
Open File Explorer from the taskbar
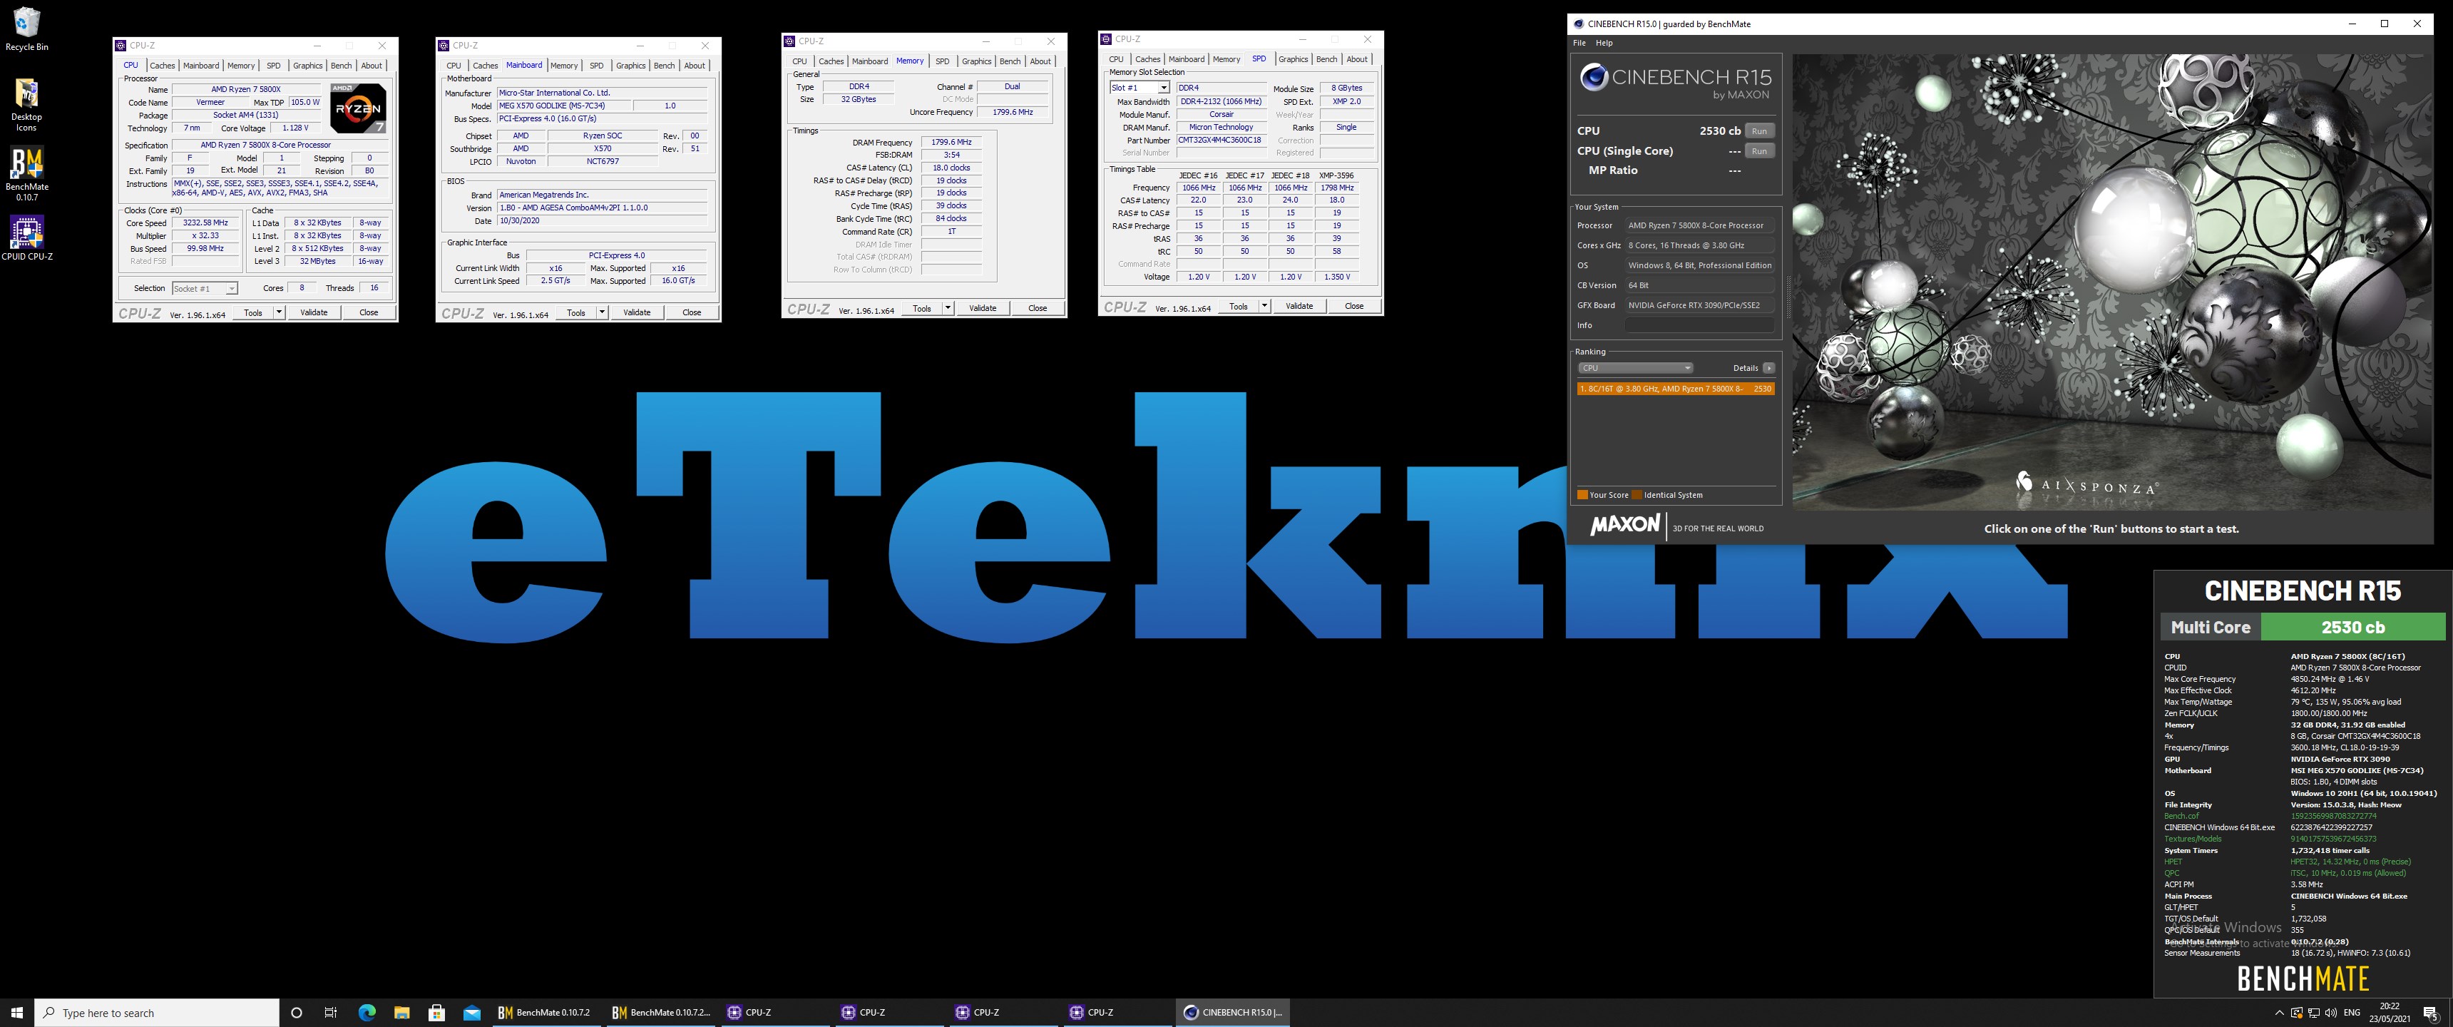pyautogui.click(x=402, y=1012)
